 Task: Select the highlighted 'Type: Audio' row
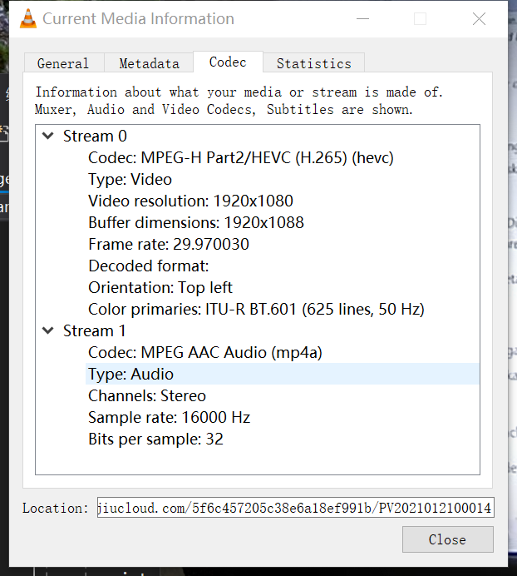[282, 374]
